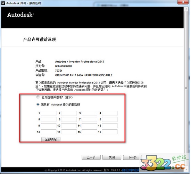Select activation code field 16
This screenshot has width=191, height=174.
(110, 132)
